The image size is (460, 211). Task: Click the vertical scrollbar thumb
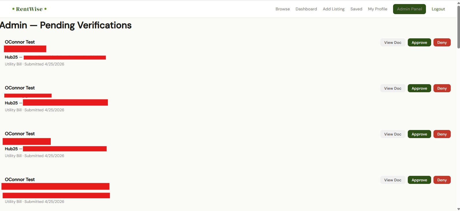pos(458,27)
